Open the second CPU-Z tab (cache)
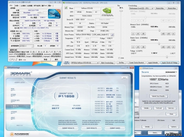This screenshot has height=137, width=184. [17, 6]
